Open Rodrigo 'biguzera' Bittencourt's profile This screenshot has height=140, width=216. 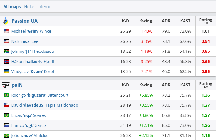[40, 95]
